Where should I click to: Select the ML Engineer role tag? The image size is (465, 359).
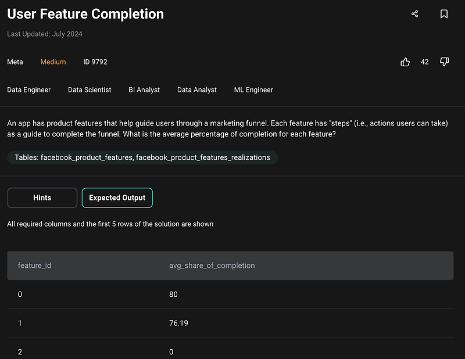click(x=253, y=89)
